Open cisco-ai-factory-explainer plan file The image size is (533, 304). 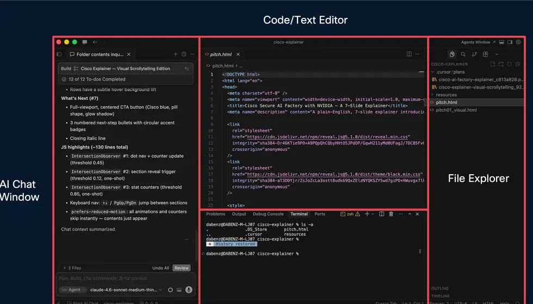coord(476,79)
